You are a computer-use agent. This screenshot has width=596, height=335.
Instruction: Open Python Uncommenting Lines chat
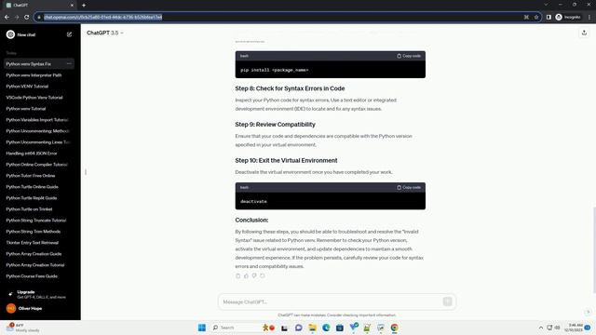tap(39, 142)
